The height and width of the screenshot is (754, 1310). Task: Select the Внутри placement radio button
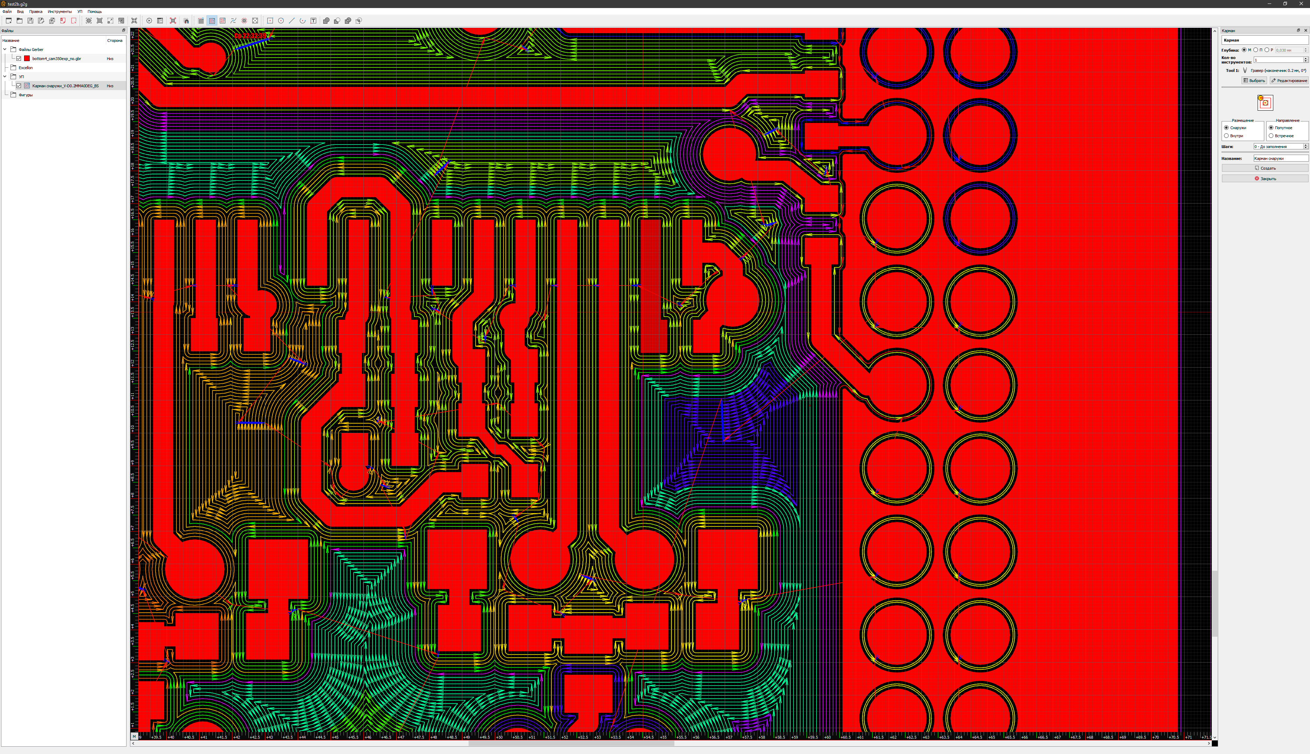point(1226,136)
